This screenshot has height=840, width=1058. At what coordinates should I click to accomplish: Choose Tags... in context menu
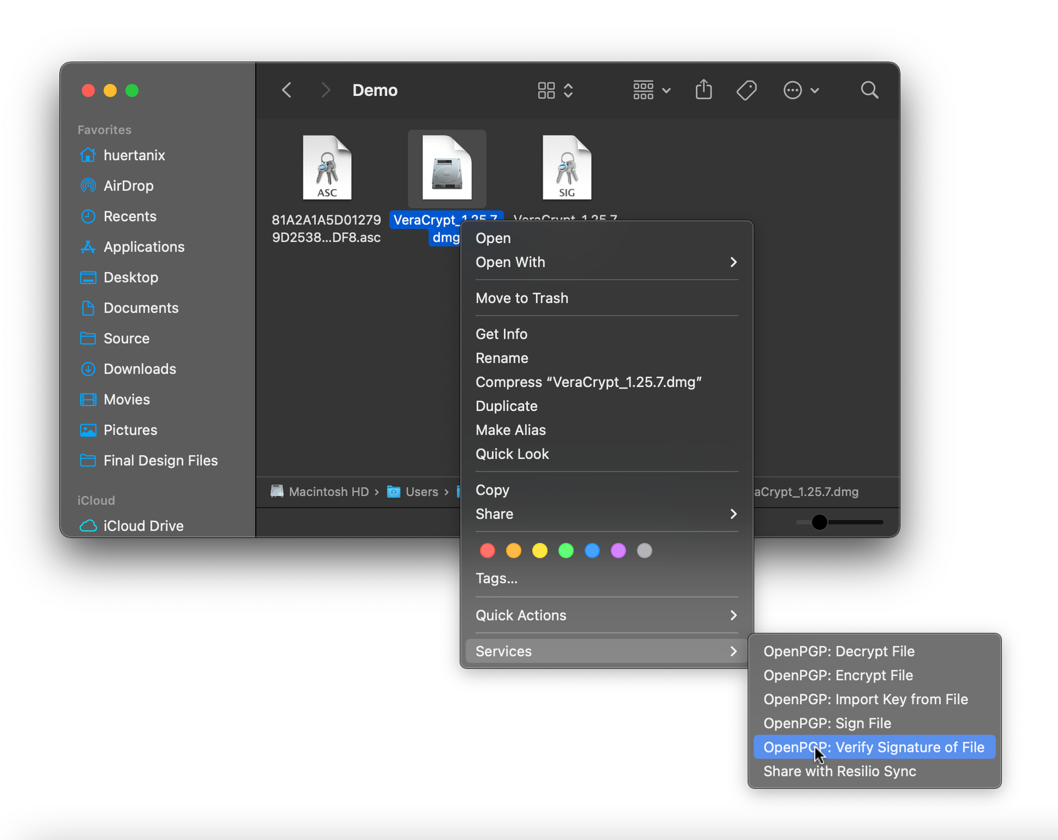click(x=606, y=578)
